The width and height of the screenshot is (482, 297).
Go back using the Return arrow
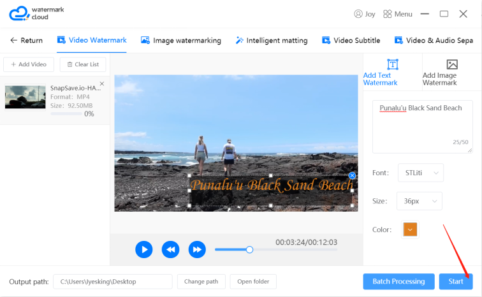26,40
